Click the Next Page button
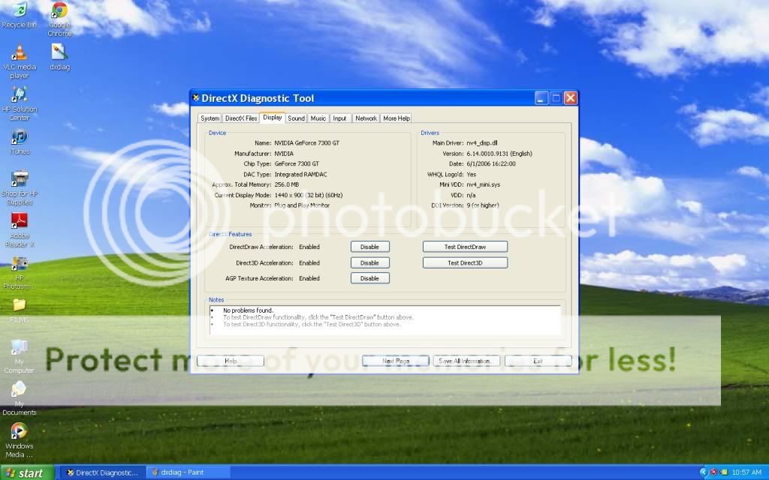 (x=396, y=361)
